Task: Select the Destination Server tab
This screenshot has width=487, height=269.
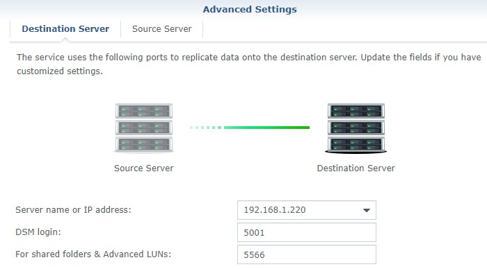Action: (x=65, y=29)
